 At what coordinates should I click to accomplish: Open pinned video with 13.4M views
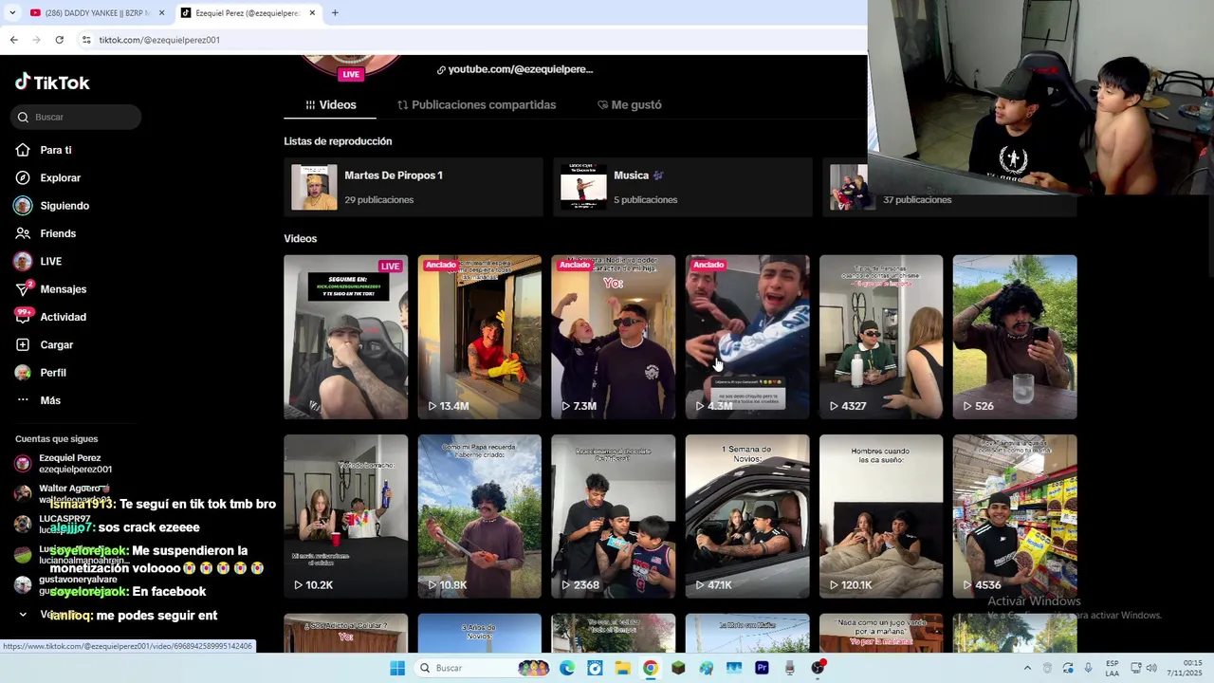480,337
